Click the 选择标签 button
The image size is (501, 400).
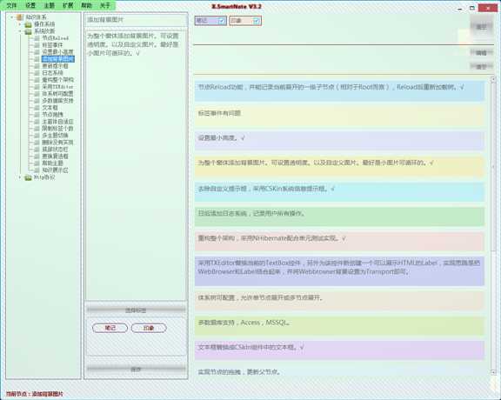point(136,310)
